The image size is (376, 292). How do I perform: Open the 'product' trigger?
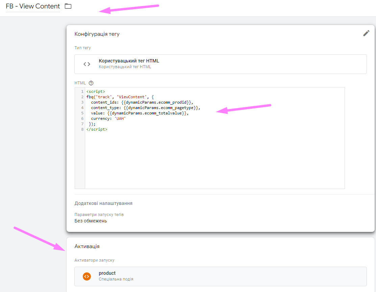coord(220,276)
